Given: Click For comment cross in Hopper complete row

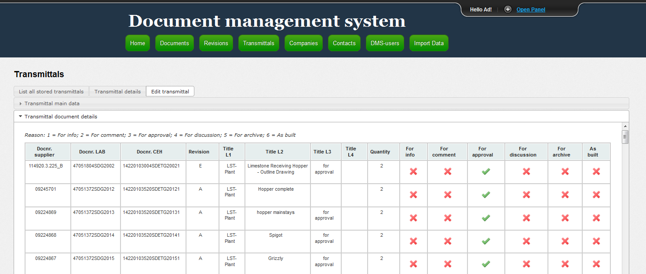Looking at the screenshot, I should (x=448, y=195).
